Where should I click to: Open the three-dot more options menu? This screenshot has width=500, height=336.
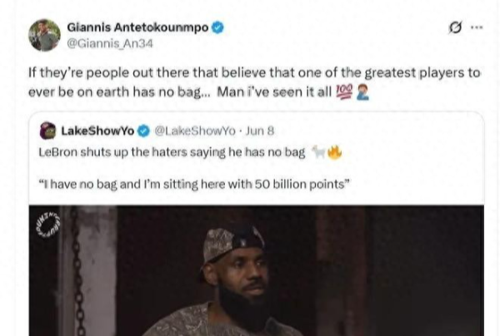click(477, 27)
